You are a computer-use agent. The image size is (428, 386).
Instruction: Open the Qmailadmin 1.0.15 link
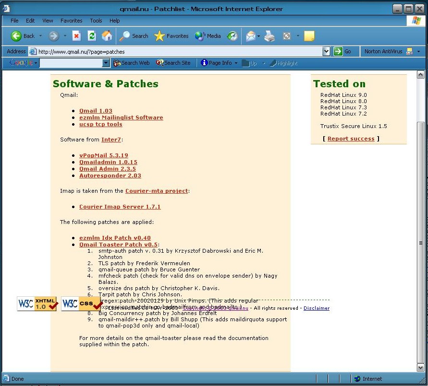click(109, 163)
